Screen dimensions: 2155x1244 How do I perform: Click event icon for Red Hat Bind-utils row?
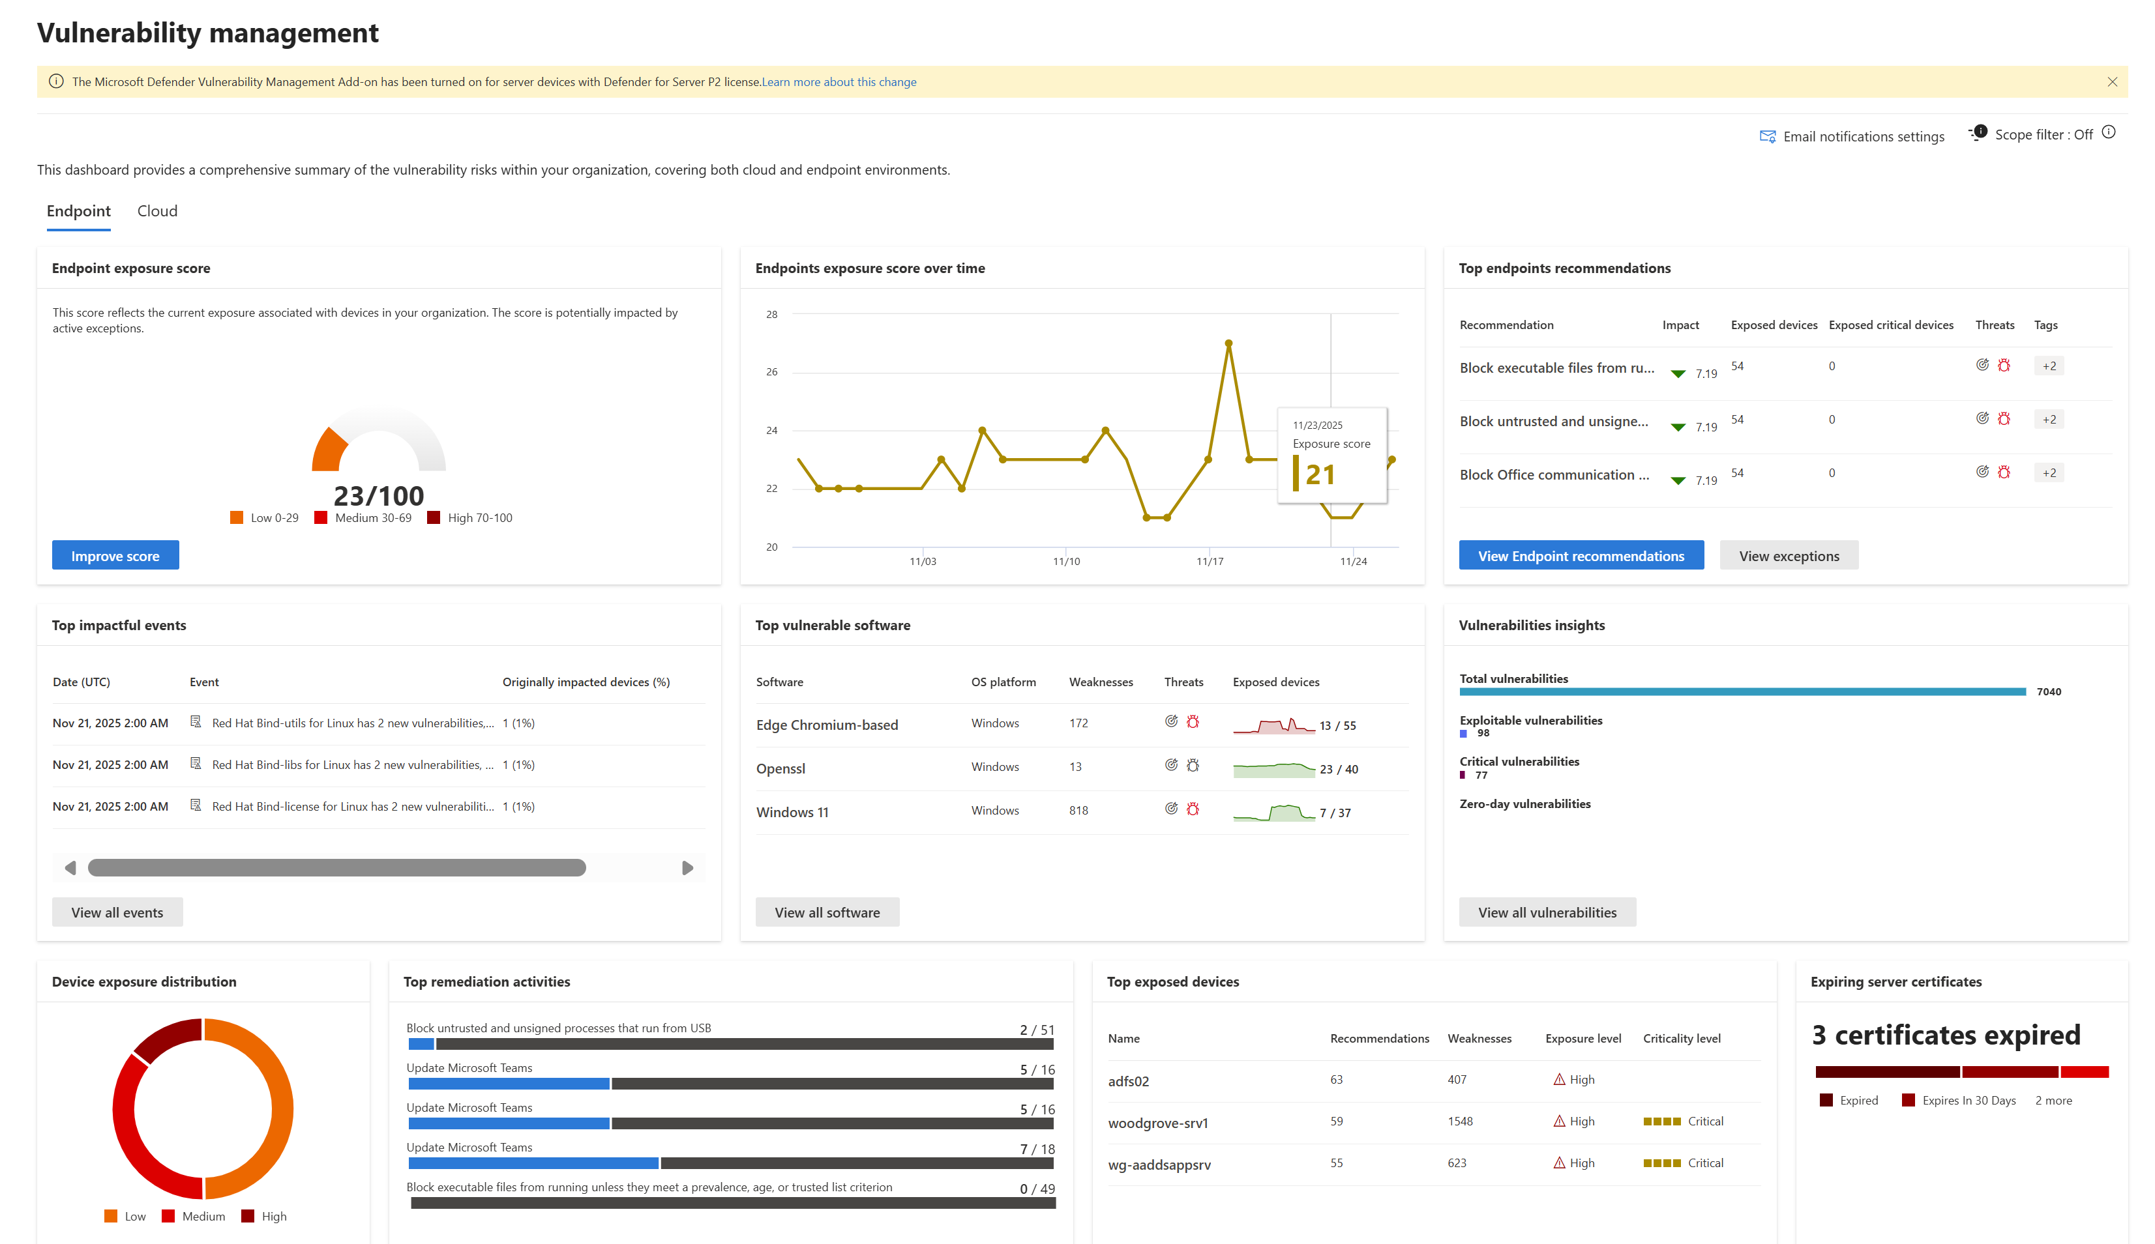point(196,722)
